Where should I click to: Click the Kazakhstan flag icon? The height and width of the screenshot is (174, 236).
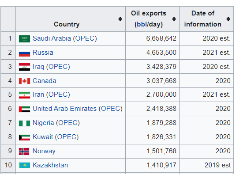pyautogui.click(x=24, y=166)
